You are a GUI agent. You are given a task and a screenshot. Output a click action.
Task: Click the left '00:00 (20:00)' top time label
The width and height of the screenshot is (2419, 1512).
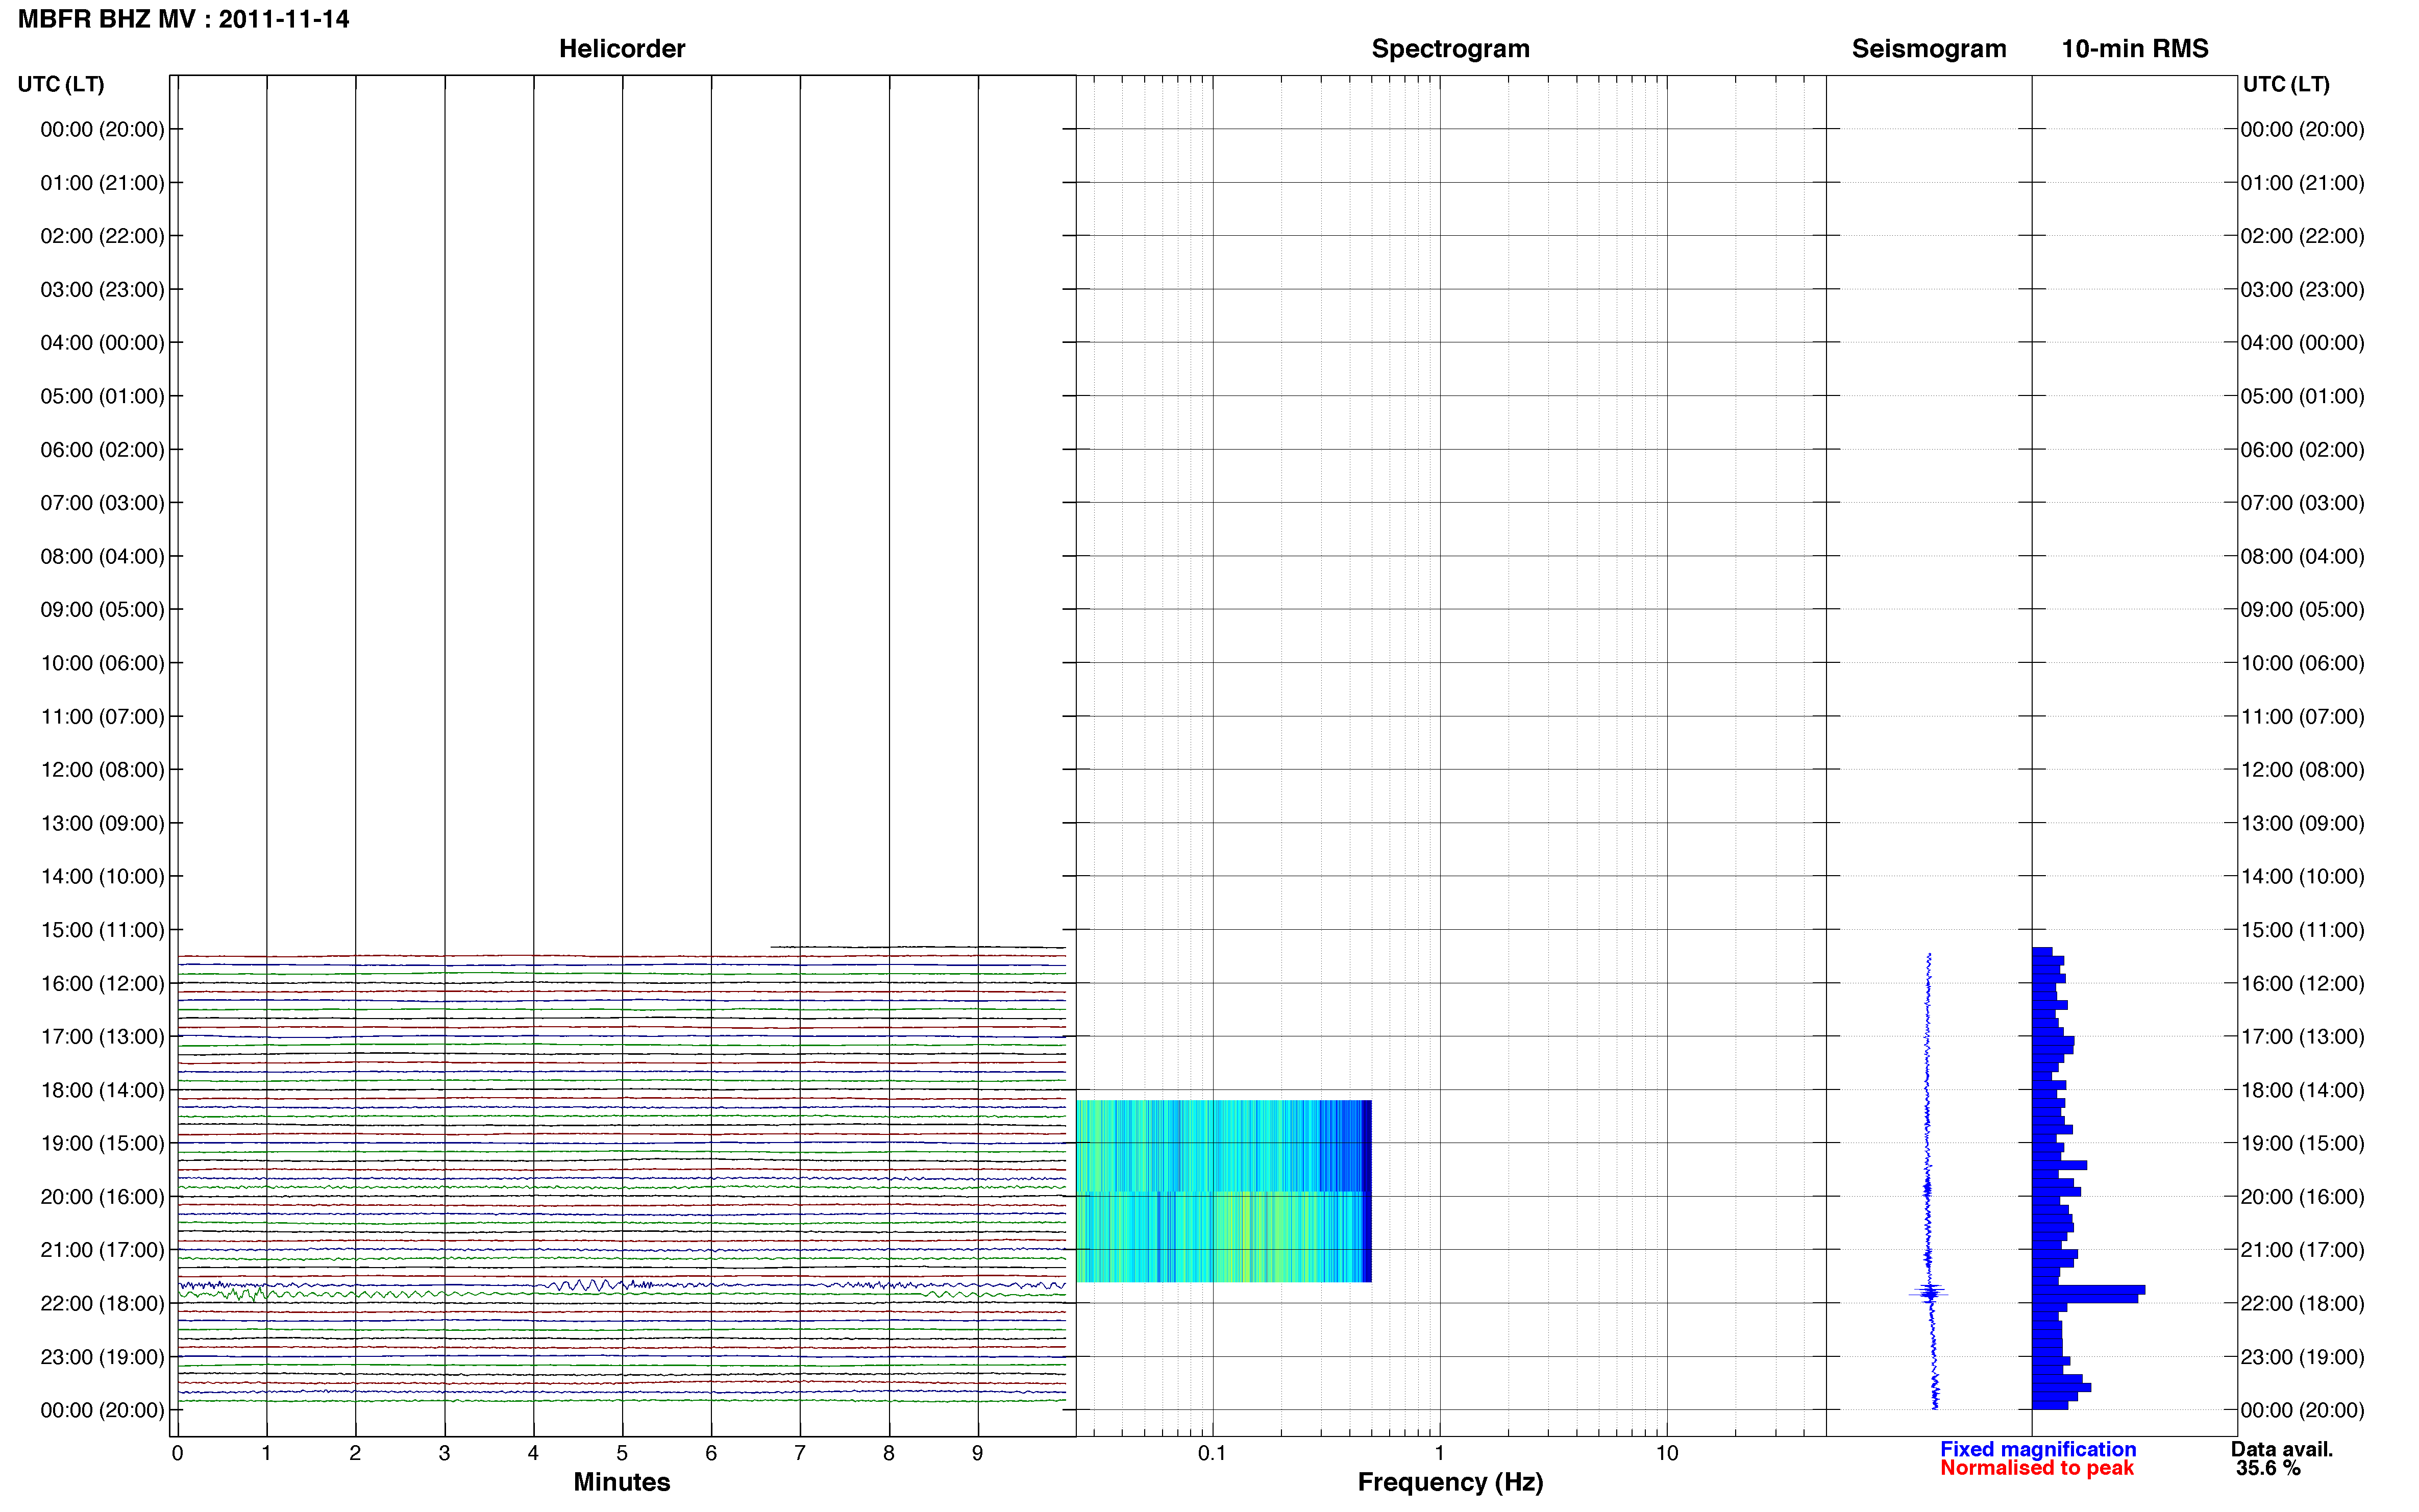(x=102, y=129)
